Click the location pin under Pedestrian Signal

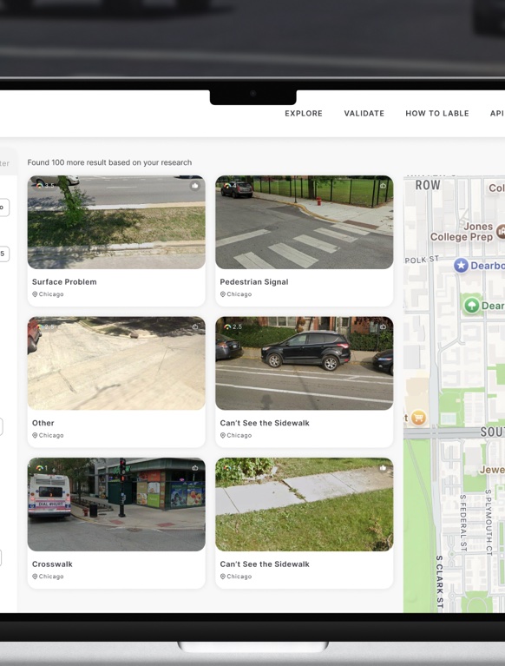tap(223, 293)
